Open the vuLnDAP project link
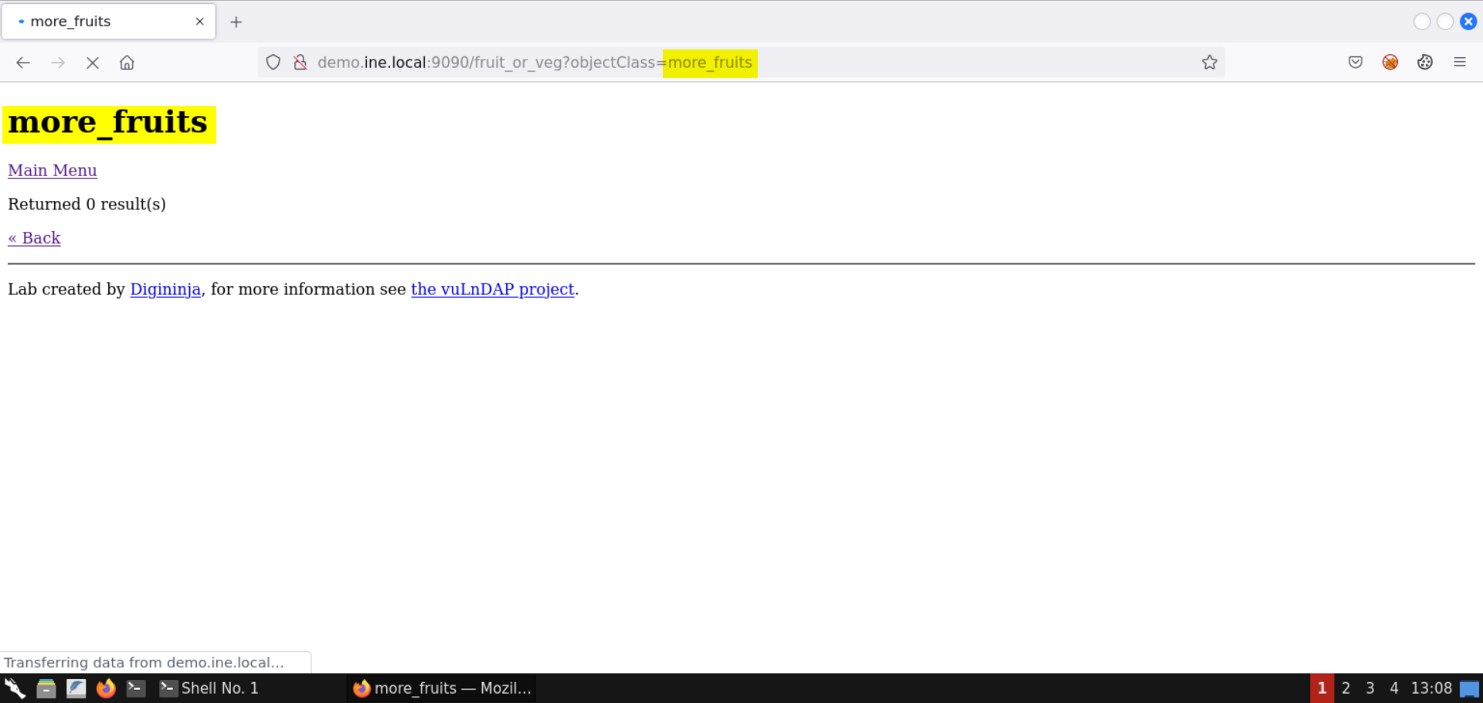Screen dimensions: 1483x703 [x=493, y=290]
